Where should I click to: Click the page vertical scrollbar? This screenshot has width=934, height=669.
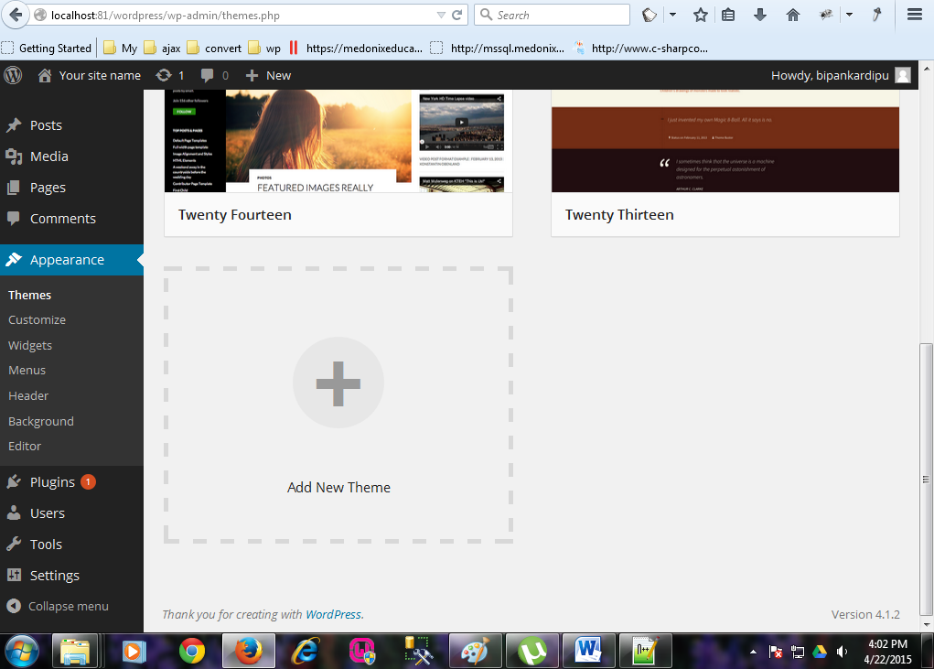(x=926, y=479)
